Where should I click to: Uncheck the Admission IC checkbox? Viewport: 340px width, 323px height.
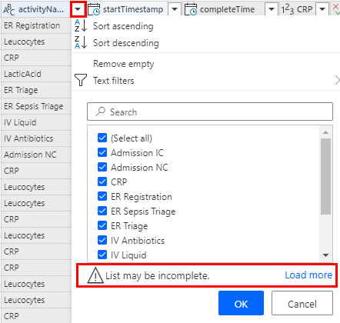click(102, 152)
